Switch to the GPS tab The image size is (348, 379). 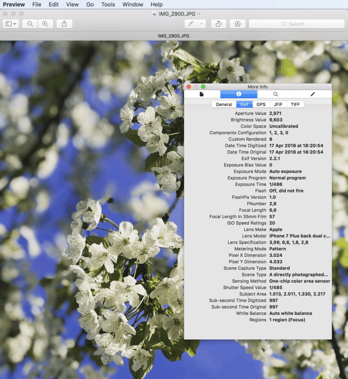click(x=261, y=104)
